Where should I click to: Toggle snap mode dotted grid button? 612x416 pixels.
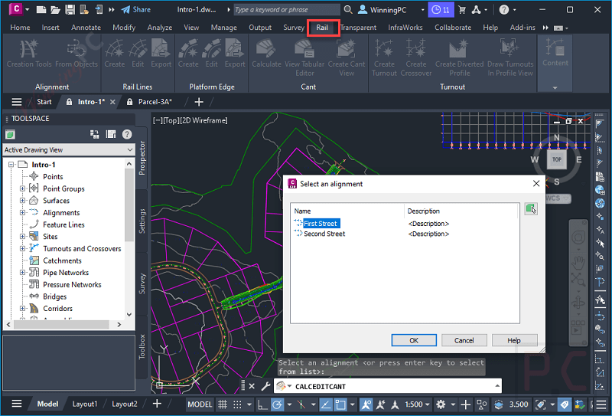click(x=237, y=405)
